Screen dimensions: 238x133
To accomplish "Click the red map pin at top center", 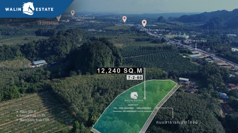I will click(125, 19).
